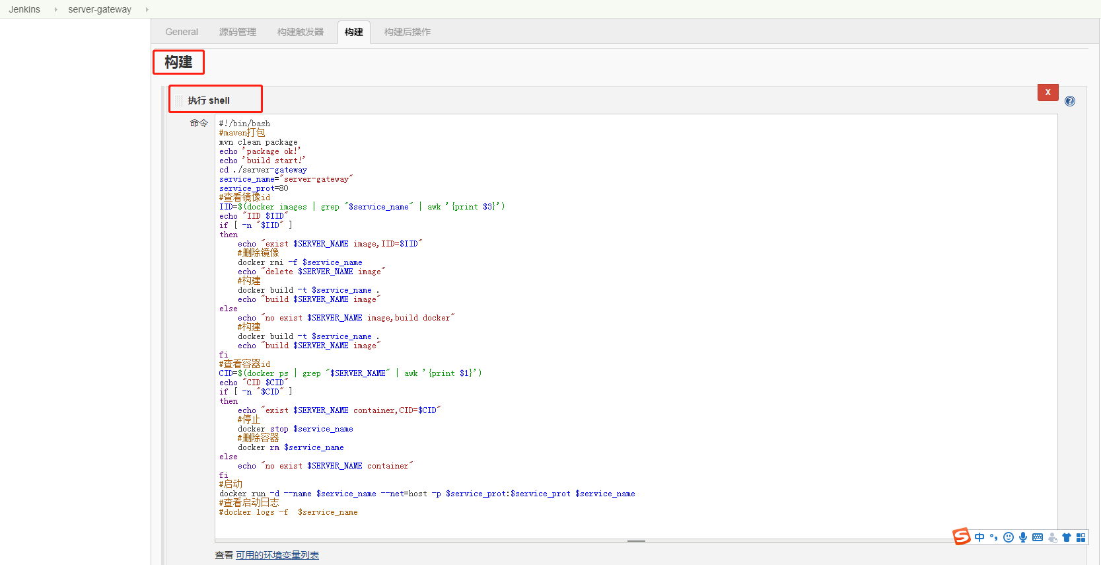Grab the shell step's drag handle
1101x565 pixels.
pos(179,100)
